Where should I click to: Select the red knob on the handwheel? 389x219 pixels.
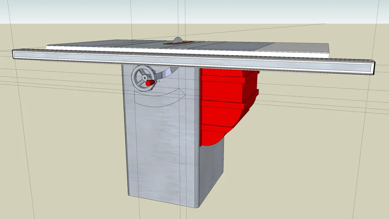148,83
